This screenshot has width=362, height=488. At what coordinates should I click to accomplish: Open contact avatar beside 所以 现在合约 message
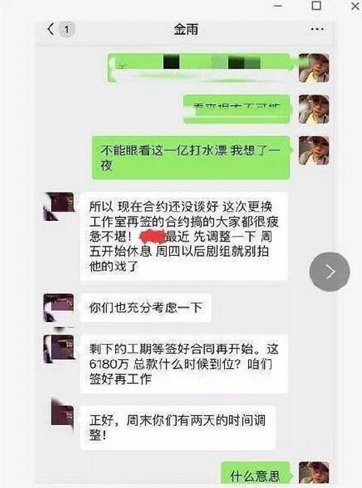click(59, 207)
